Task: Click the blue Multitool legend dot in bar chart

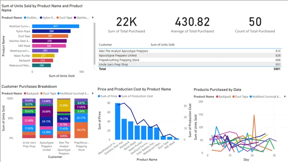Action: 25,18
